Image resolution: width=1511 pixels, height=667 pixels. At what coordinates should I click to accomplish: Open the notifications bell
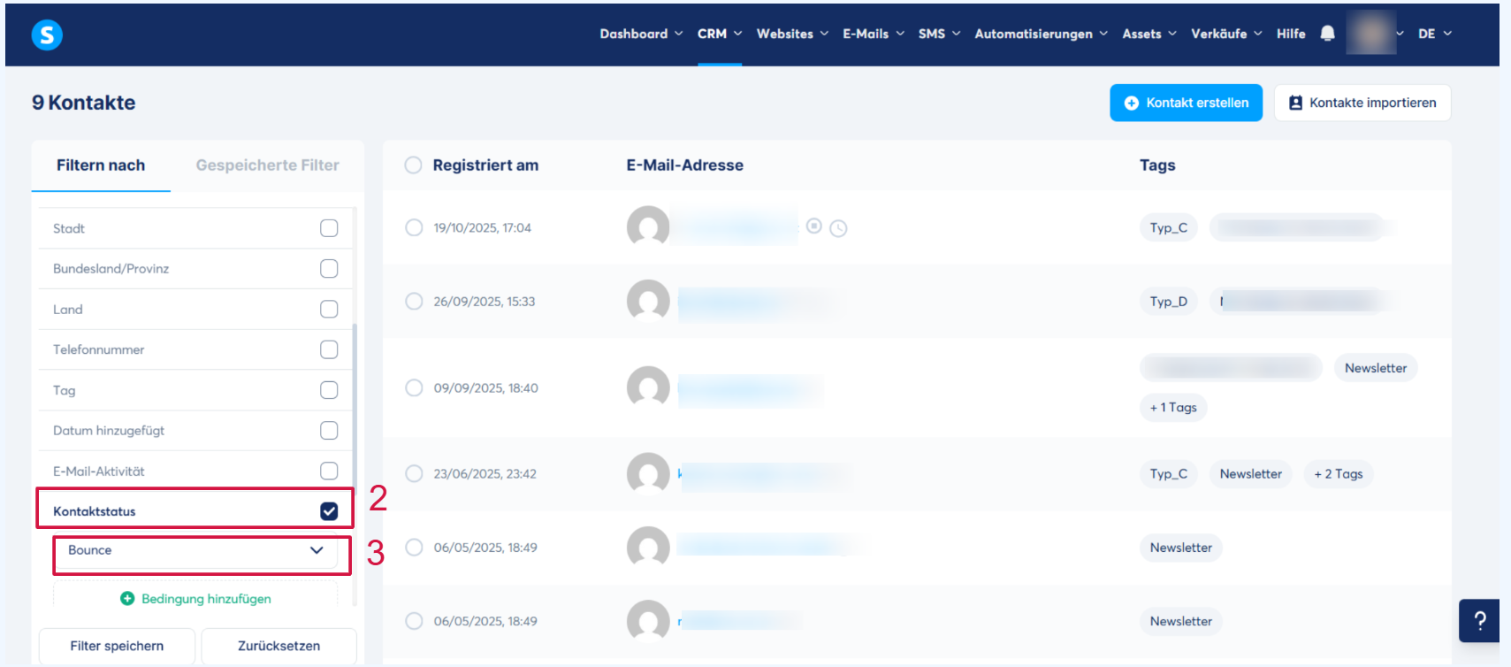[x=1327, y=34]
